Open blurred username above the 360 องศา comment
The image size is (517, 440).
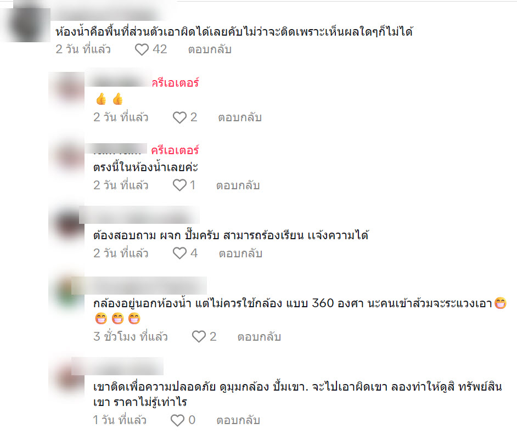coord(139,285)
